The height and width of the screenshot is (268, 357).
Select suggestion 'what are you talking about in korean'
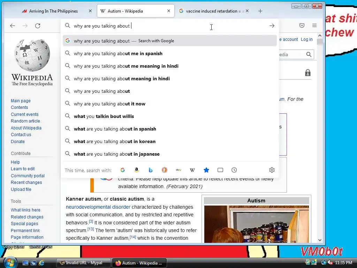tap(170, 141)
